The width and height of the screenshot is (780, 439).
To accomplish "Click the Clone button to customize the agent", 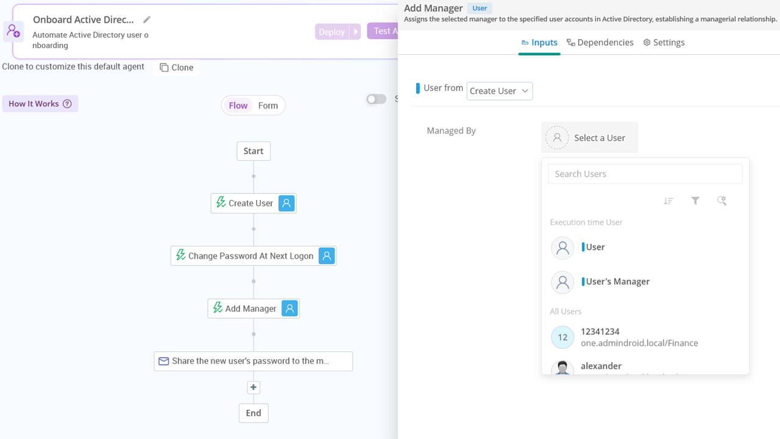I will pyautogui.click(x=176, y=68).
